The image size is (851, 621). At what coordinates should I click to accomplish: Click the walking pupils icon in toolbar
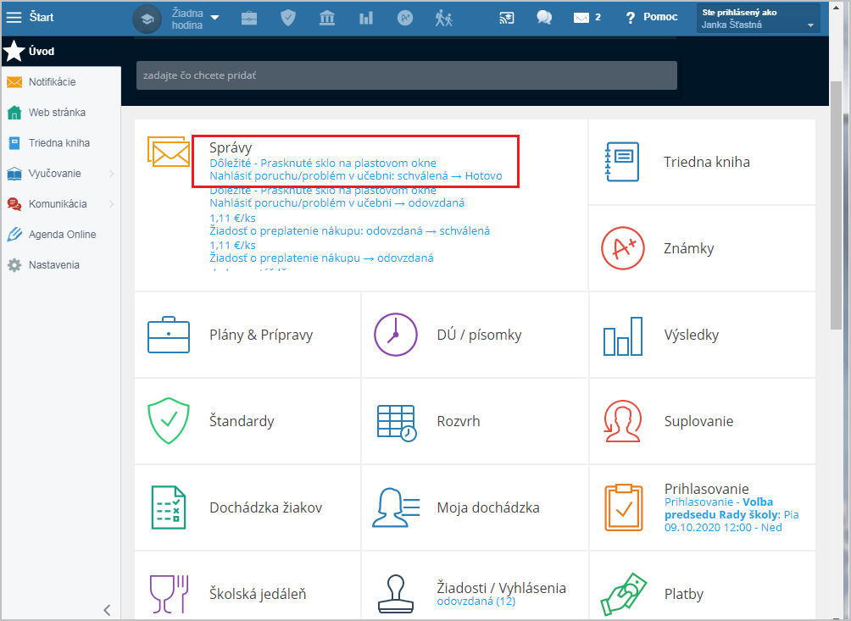pyautogui.click(x=444, y=18)
